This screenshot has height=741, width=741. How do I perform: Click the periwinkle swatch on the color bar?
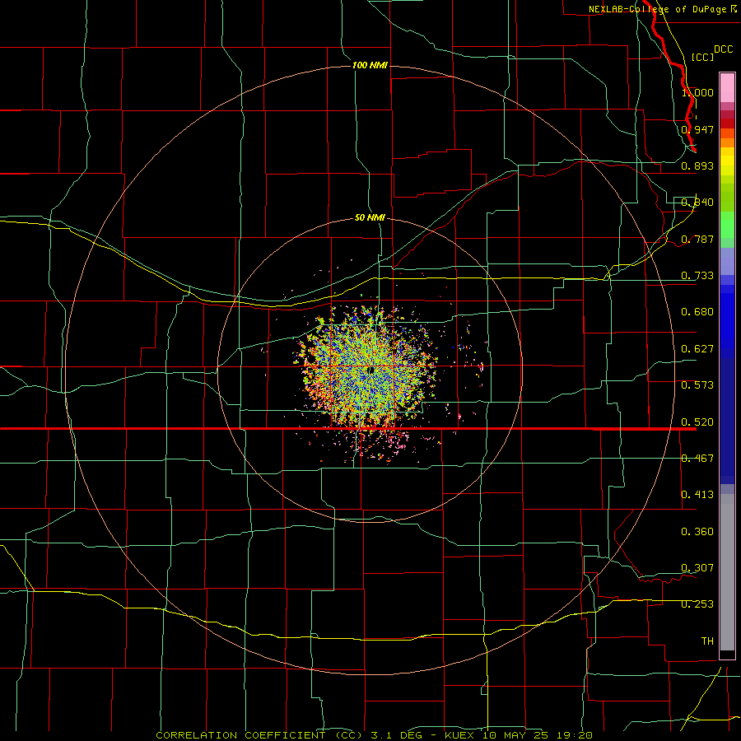[x=727, y=261]
